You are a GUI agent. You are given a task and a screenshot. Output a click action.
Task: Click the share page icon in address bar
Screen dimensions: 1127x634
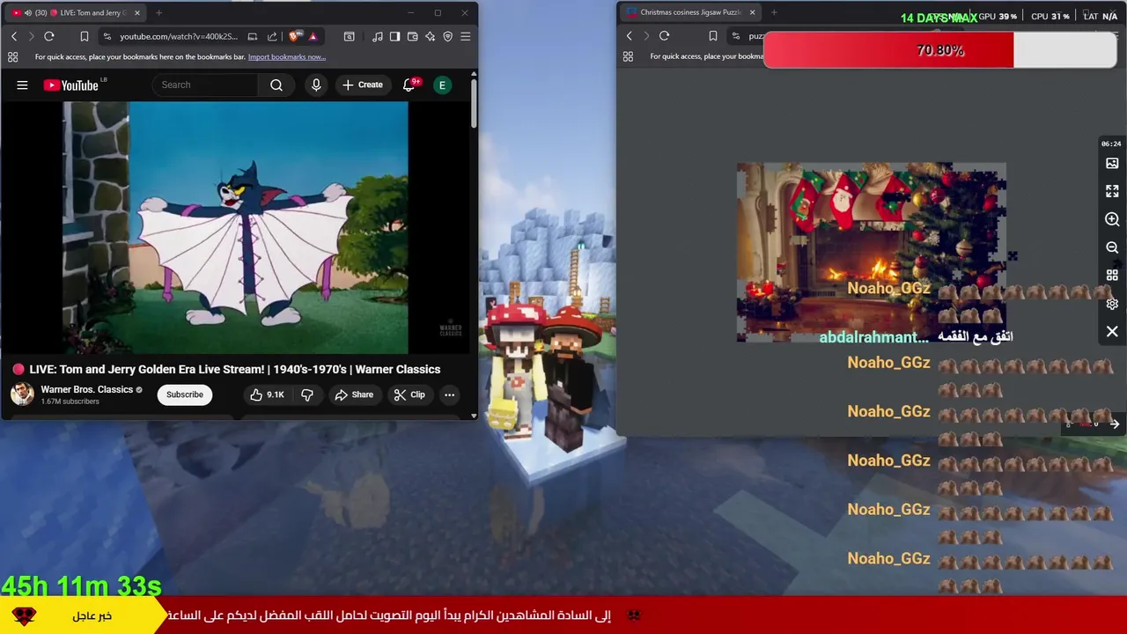point(272,36)
